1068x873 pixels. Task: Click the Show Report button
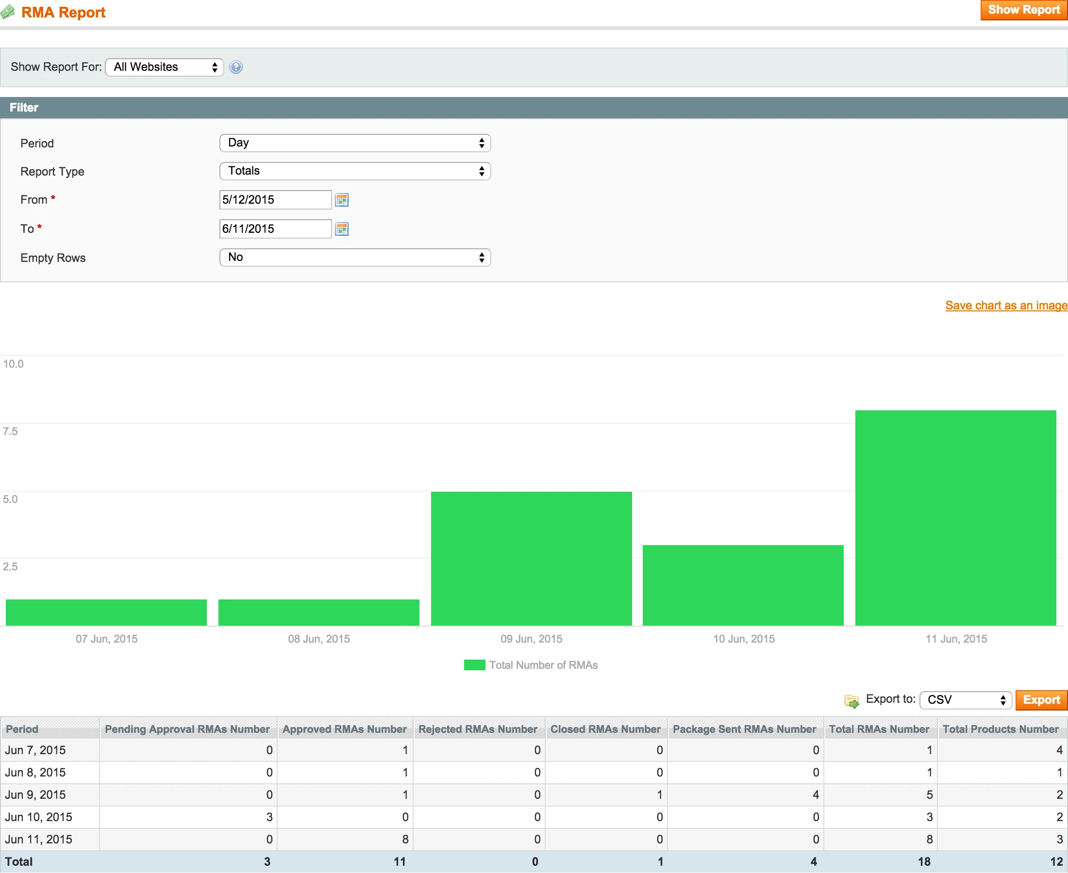tap(1023, 10)
